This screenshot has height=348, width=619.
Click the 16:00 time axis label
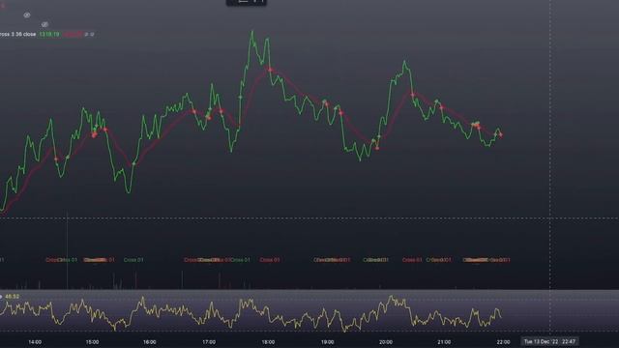tap(150, 342)
